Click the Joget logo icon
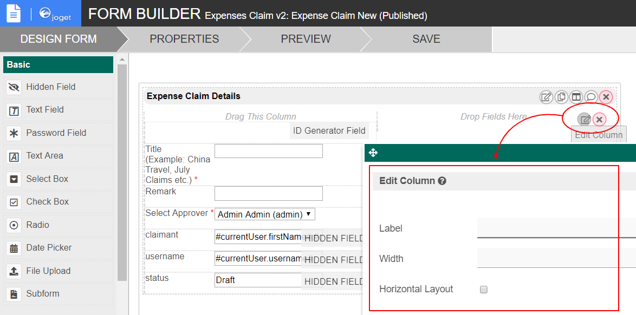The height and width of the screenshot is (315, 636). (x=55, y=14)
